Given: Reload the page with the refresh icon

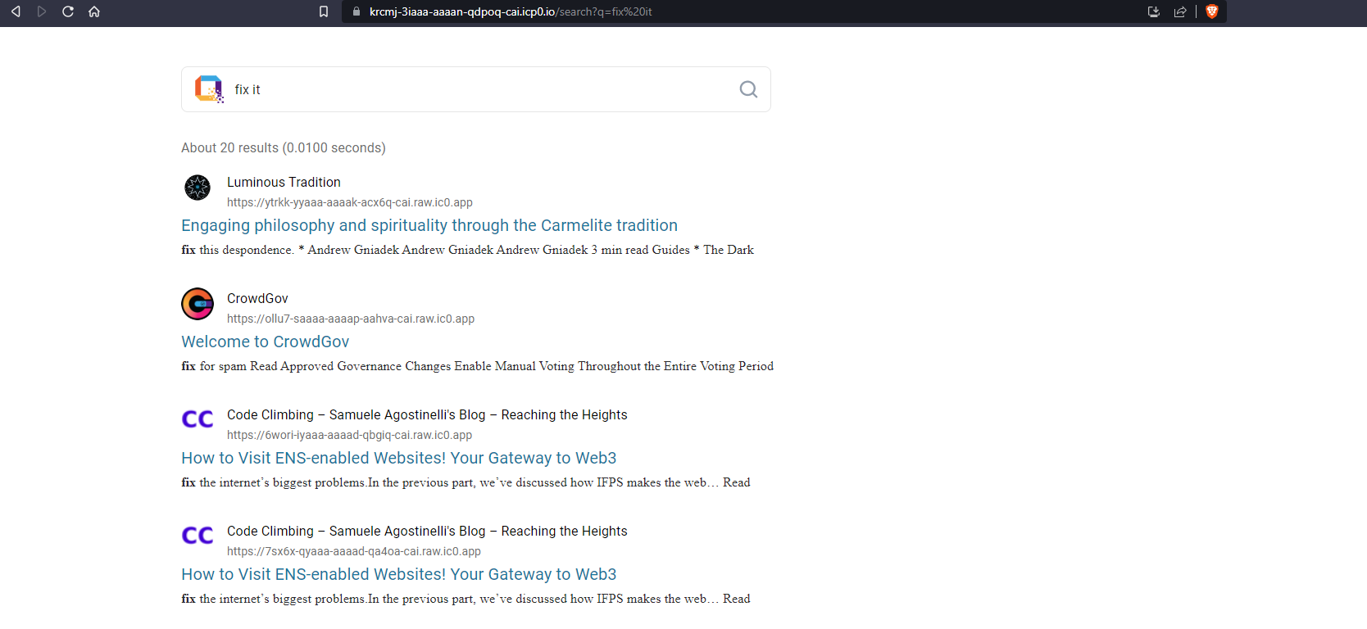Looking at the screenshot, I should click(x=68, y=11).
